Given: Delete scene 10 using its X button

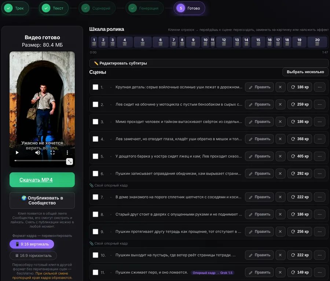Looking at the screenshot, I should tap(280, 255).
